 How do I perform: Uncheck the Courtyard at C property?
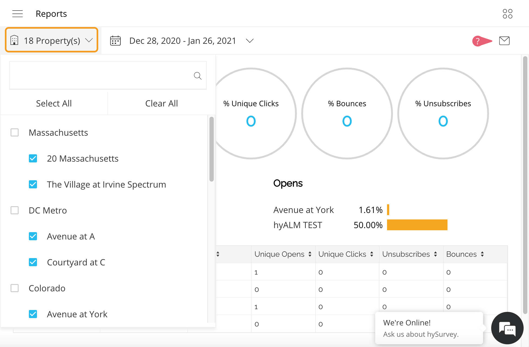tap(33, 262)
